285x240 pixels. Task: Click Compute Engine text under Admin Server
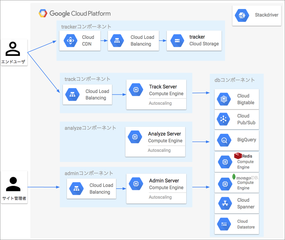[x=166, y=188]
